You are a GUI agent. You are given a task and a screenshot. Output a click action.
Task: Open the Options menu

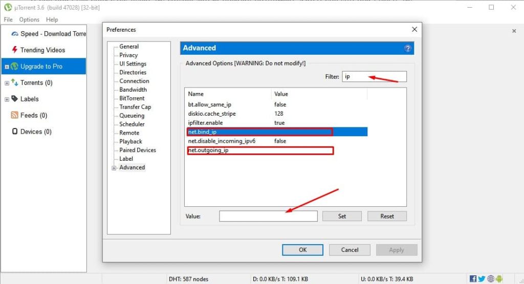coord(29,19)
